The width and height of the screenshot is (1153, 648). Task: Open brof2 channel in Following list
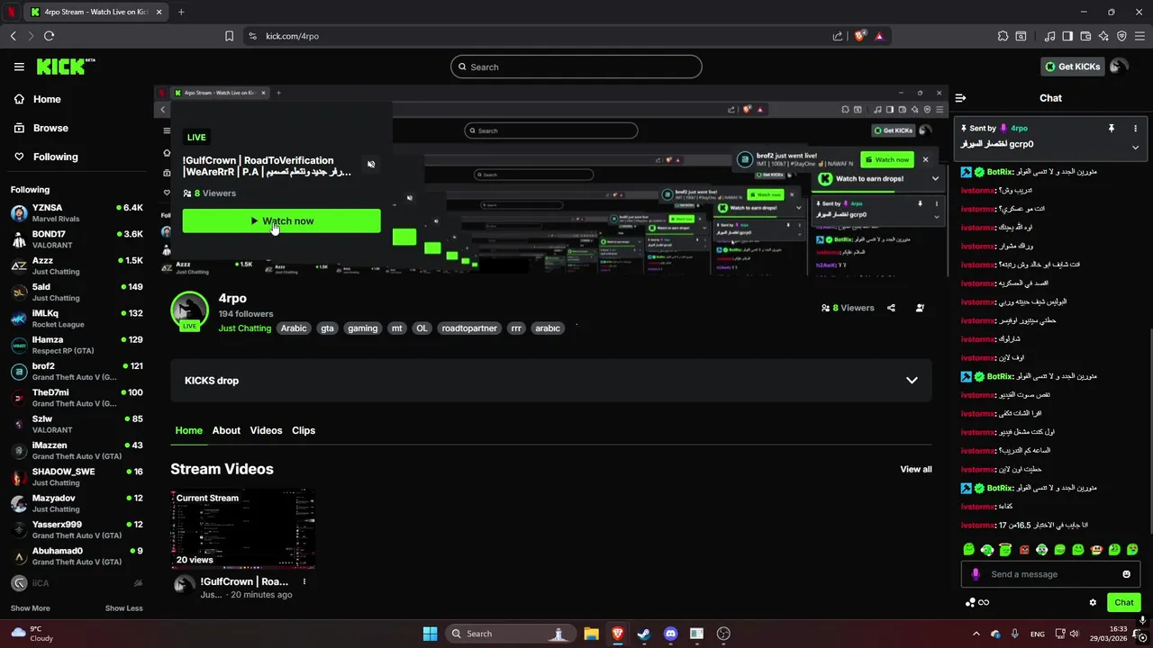point(77,372)
